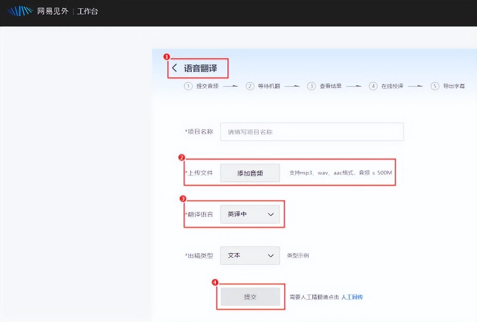477x322 pixels.
Task: Select step 3 查看结果
Action: 324,86
